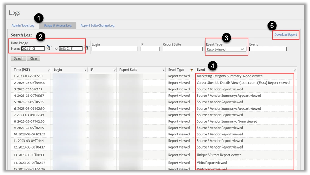The height and width of the screenshot is (175, 310).
Task: Focus the To date field
Action: click(x=71, y=48)
